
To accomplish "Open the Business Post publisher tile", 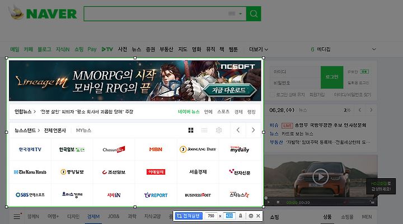I will pyautogui.click(x=198, y=195).
